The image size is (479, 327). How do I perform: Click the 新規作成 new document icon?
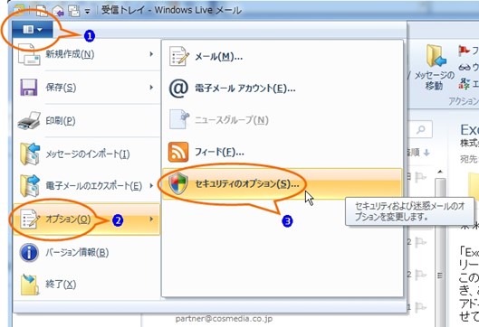[29, 54]
